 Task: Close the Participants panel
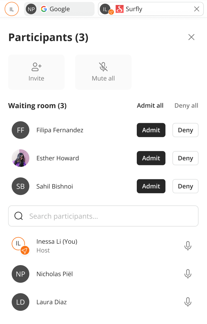pos(191,37)
